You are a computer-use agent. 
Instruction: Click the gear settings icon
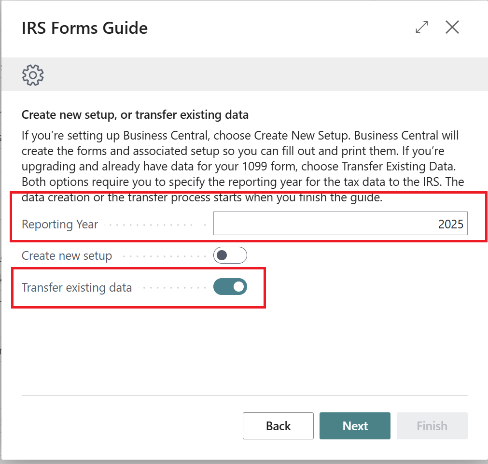[x=33, y=75]
